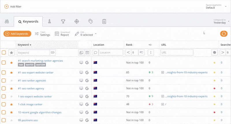The image size is (231, 124).
Task: Click red status dot for #1 seo ranker agency
Action: coord(215,89)
